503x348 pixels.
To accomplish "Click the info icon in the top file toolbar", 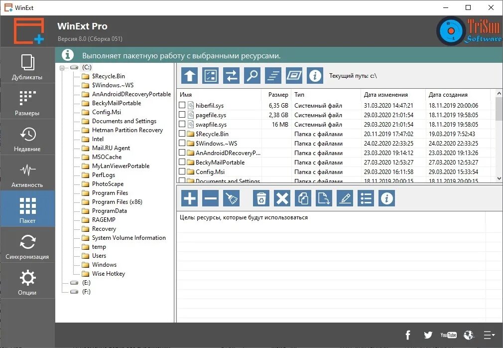I will 315,76.
